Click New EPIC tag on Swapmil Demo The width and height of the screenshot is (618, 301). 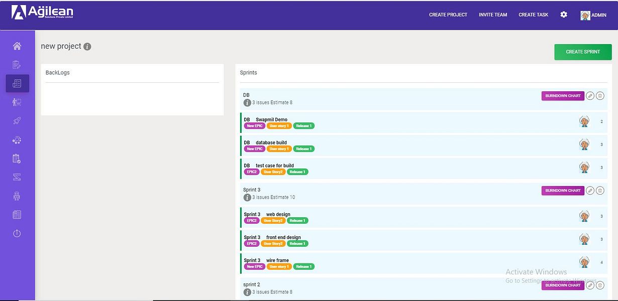click(255, 126)
